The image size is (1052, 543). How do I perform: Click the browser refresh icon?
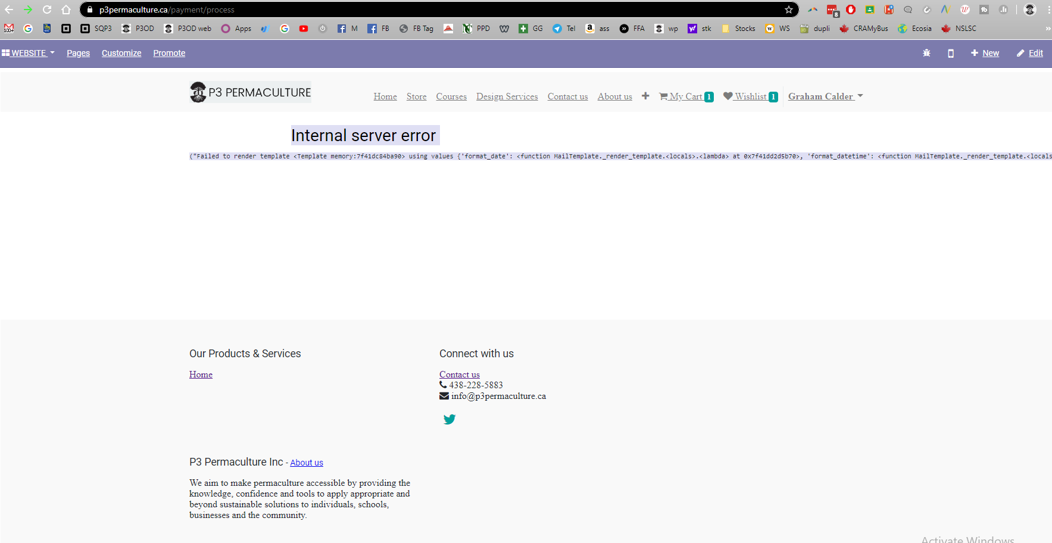(46, 10)
